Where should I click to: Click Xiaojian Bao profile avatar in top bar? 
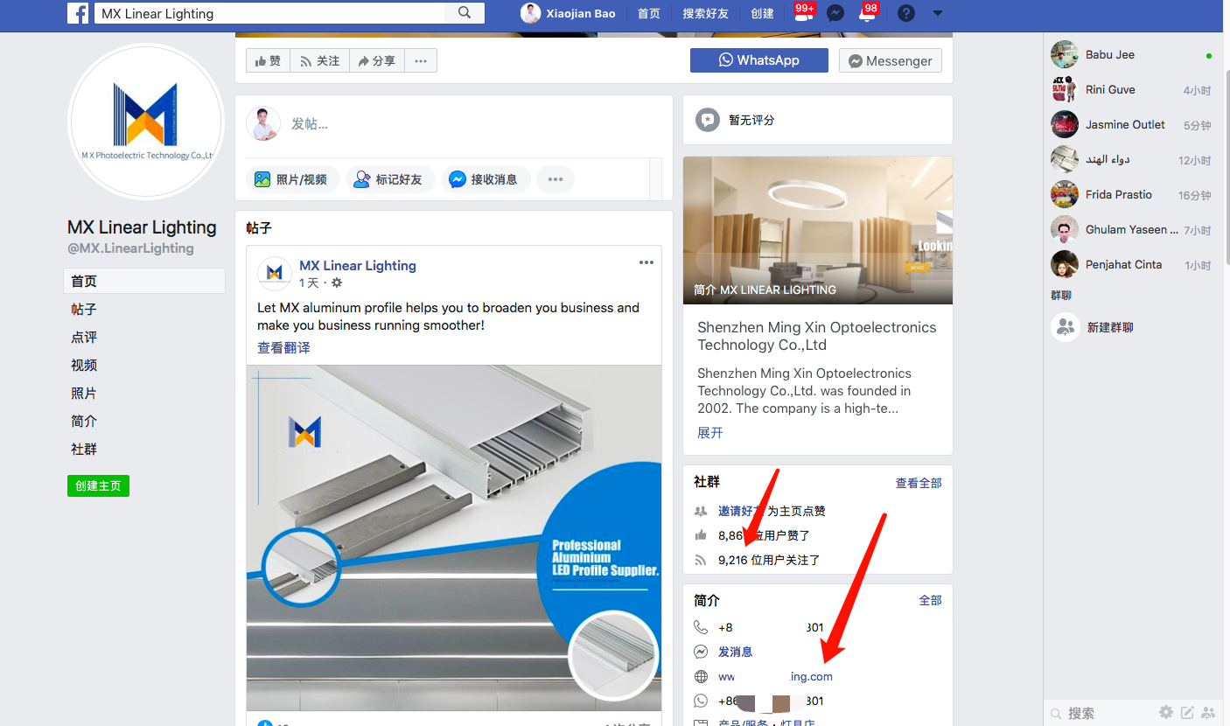(x=530, y=13)
